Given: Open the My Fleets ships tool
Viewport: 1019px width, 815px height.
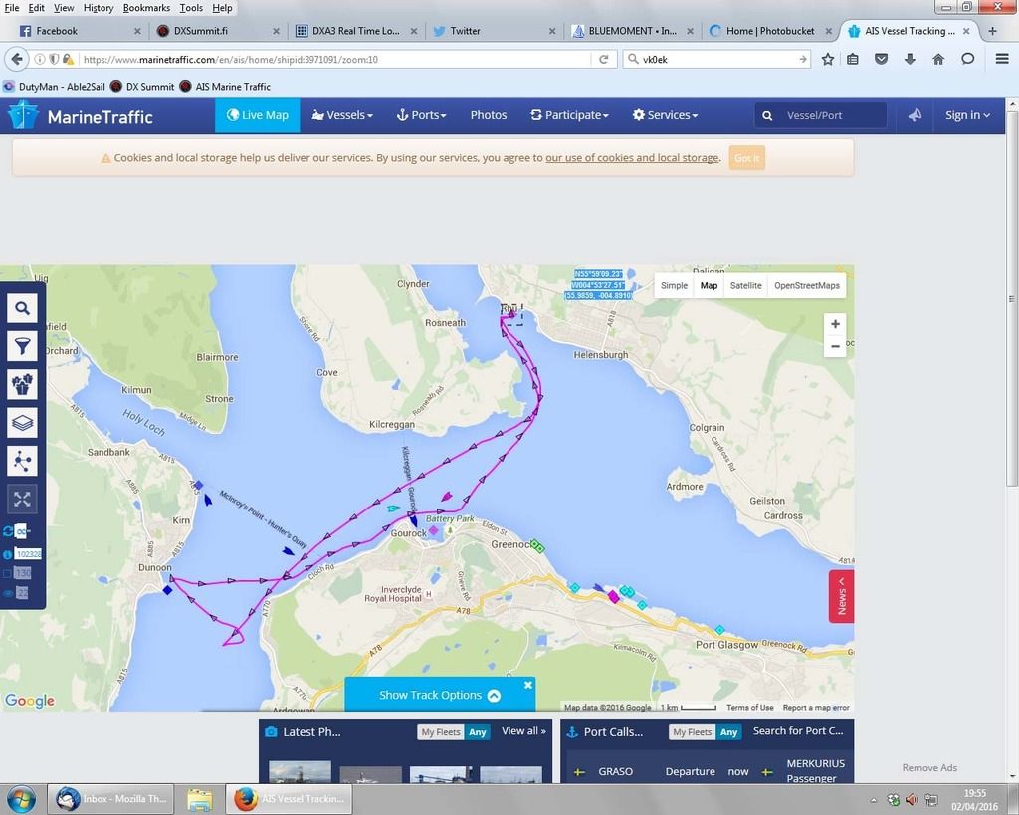Looking at the screenshot, I should tap(22, 385).
